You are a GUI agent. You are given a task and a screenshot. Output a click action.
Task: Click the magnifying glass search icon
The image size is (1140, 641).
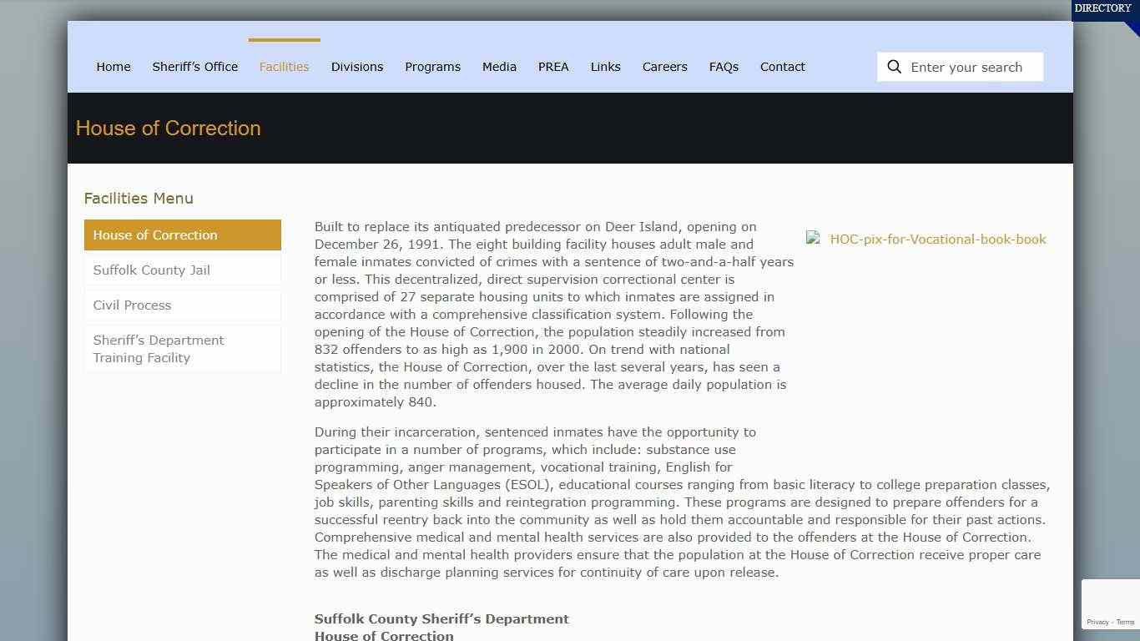[x=894, y=67]
